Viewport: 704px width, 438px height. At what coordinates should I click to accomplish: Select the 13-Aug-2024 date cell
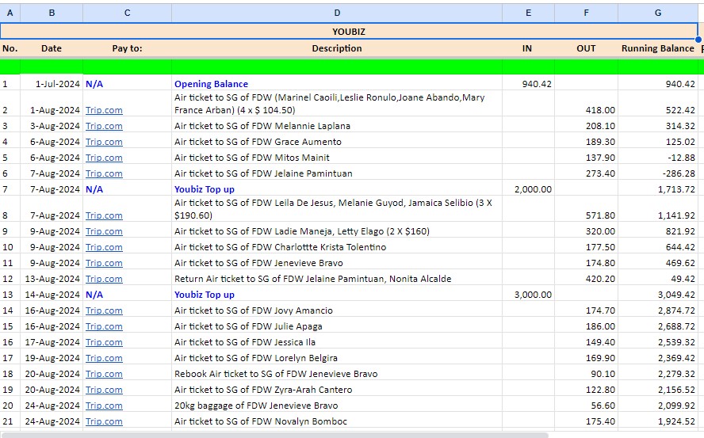52,279
